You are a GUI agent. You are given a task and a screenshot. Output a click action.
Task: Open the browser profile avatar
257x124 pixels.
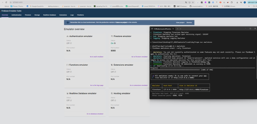(x=245, y=3)
